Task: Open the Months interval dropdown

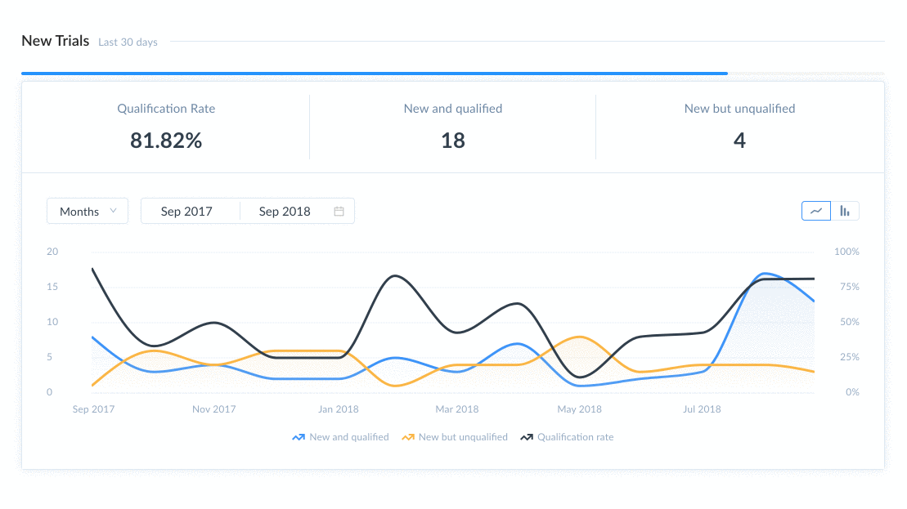Action: tap(88, 212)
